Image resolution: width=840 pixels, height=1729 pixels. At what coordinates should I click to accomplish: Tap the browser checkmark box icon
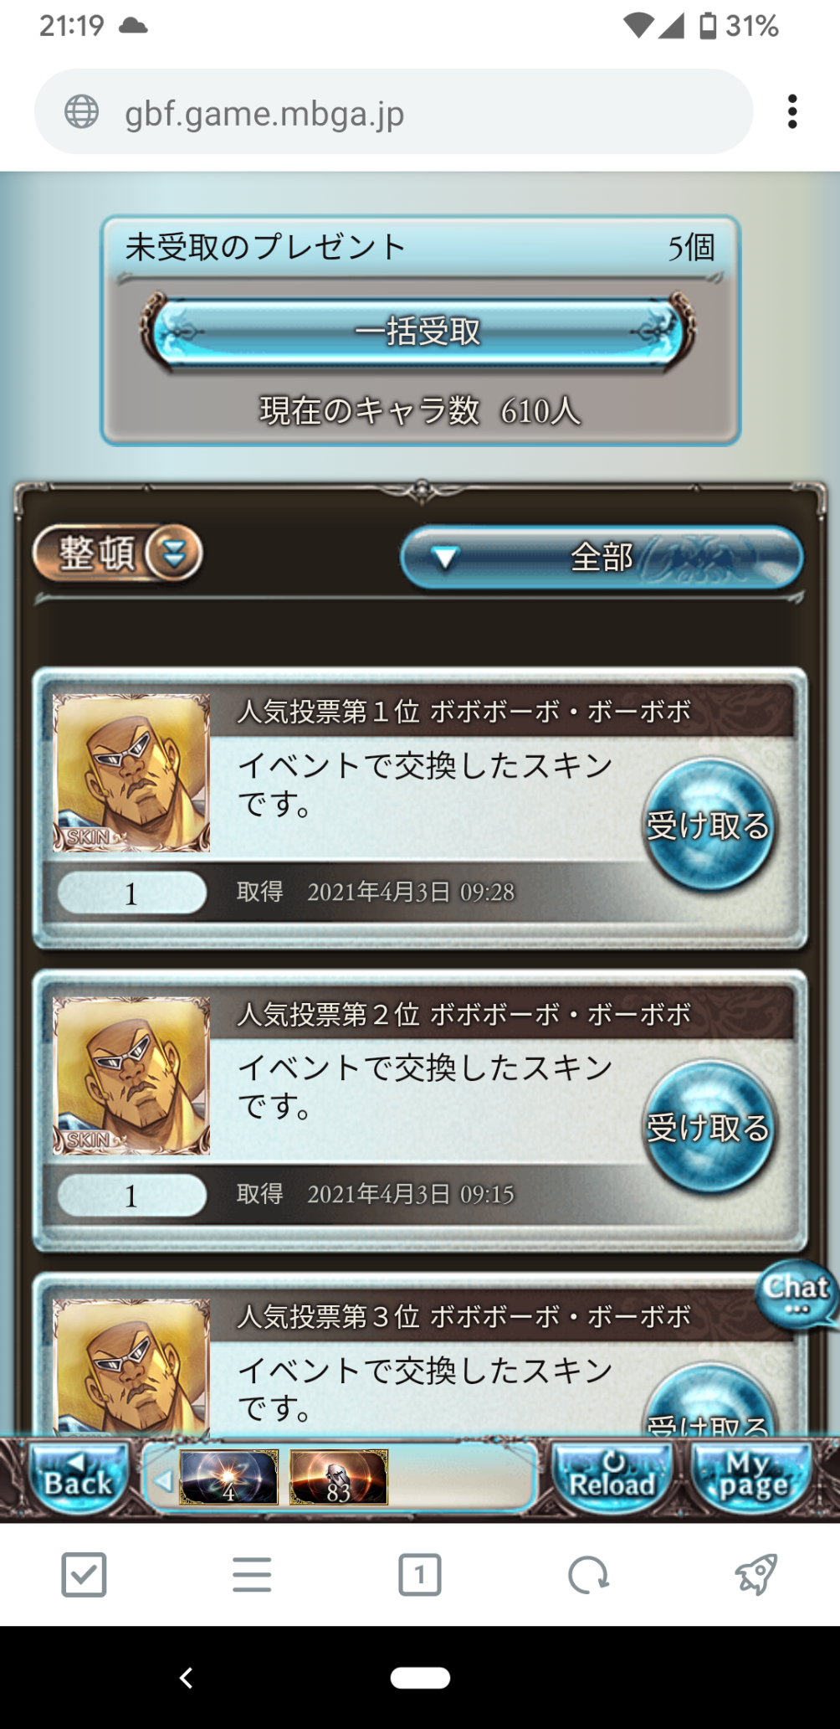84,1575
